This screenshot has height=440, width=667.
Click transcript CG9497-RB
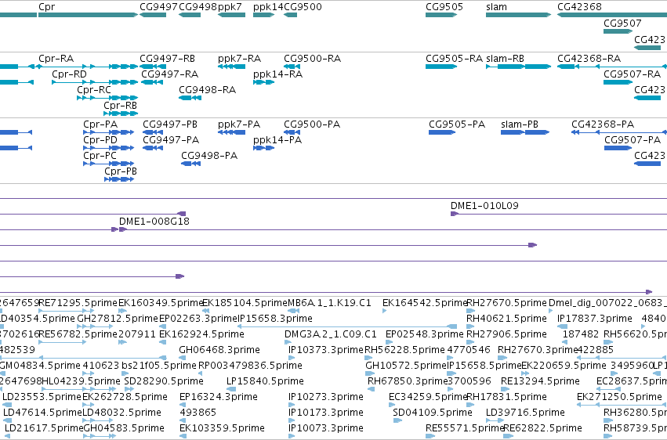pyautogui.click(x=153, y=67)
